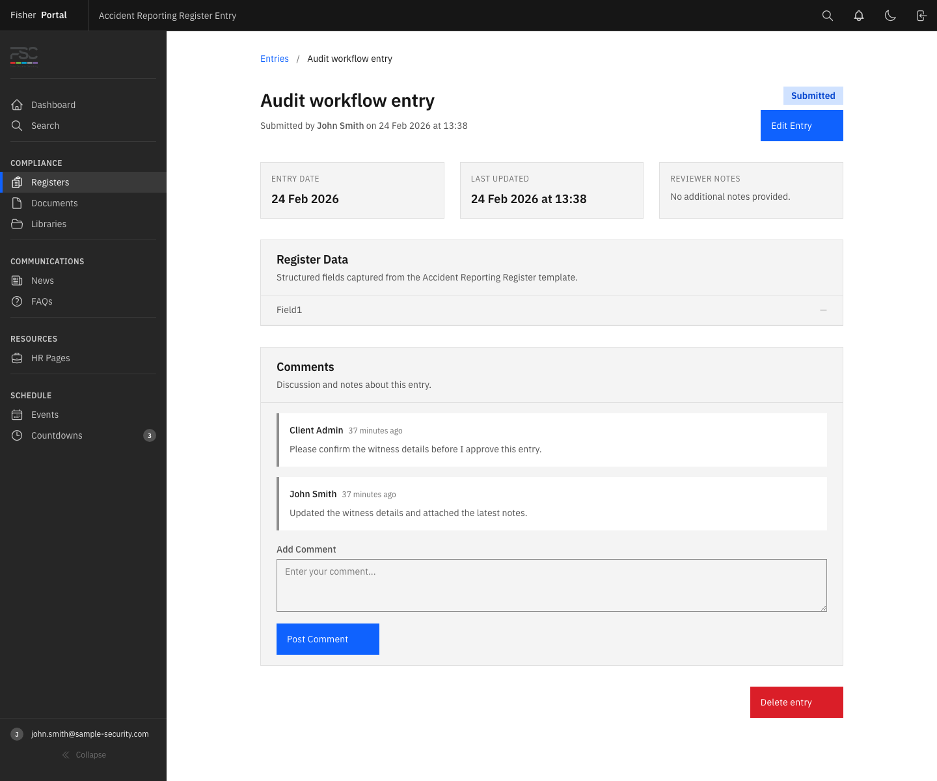Image resolution: width=937 pixels, height=781 pixels.
Task: Open HR Pages in sidebar
Action: pos(50,358)
